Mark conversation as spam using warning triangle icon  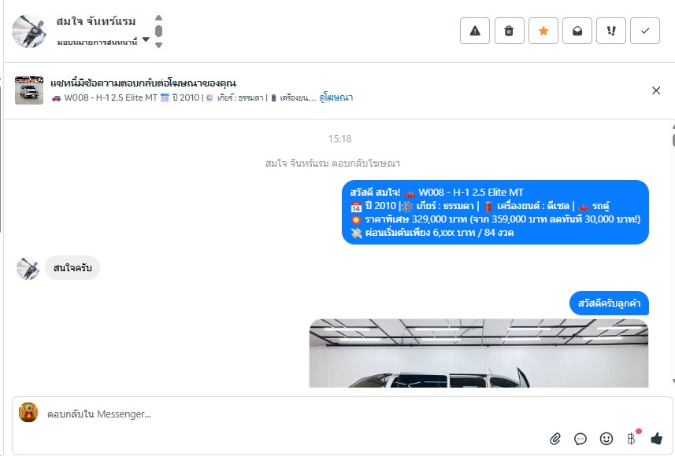click(475, 31)
